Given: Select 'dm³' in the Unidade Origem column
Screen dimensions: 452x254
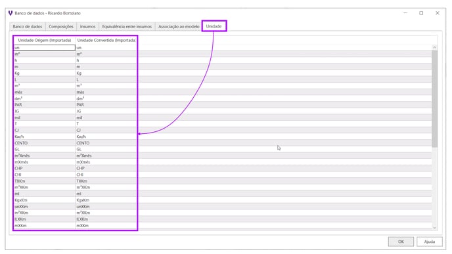Looking at the screenshot, I should pos(45,98).
